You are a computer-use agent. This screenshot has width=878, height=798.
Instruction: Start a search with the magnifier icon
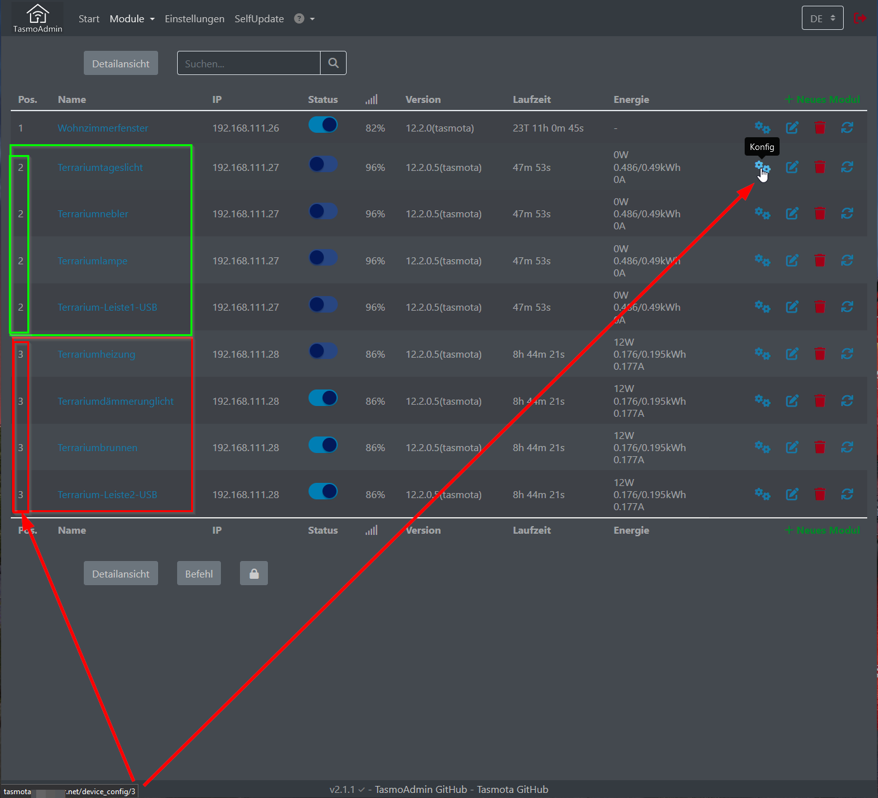pos(333,63)
